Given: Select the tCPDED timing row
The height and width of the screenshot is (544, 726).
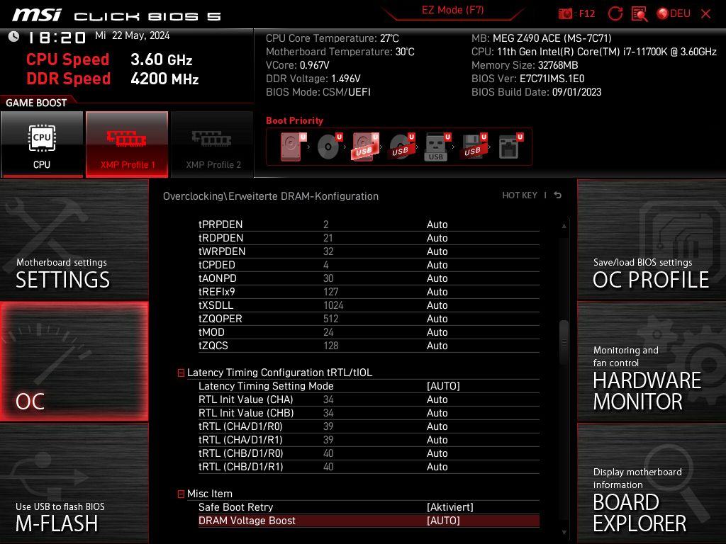Looking at the screenshot, I should tap(369, 265).
